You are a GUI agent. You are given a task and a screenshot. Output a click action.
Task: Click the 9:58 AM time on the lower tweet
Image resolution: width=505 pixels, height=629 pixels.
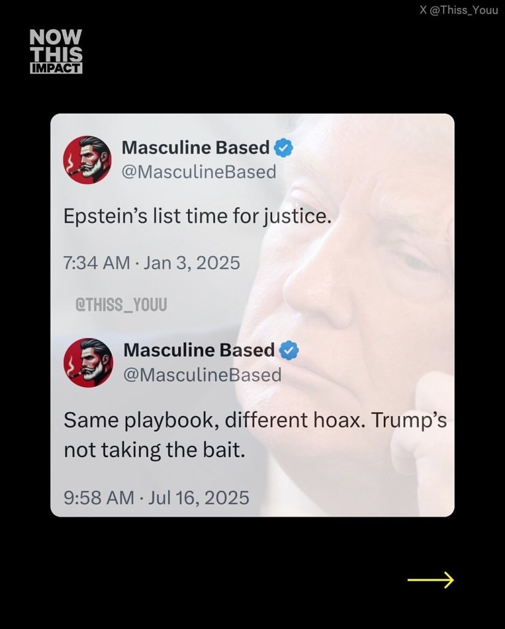point(98,497)
